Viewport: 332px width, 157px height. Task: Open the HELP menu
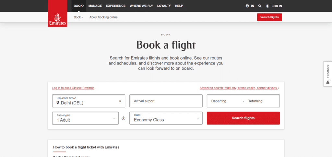tap(179, 6)
